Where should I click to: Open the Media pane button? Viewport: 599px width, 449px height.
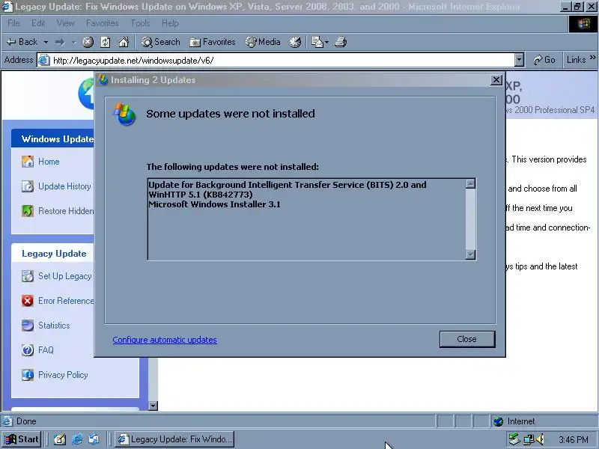[263, 42]
